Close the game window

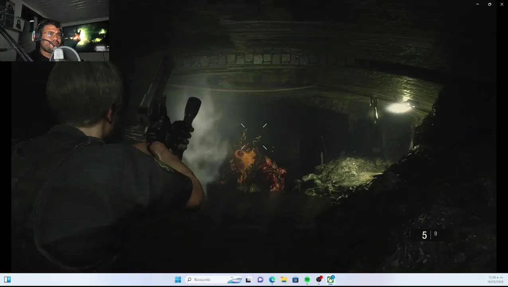coord(502,4)
